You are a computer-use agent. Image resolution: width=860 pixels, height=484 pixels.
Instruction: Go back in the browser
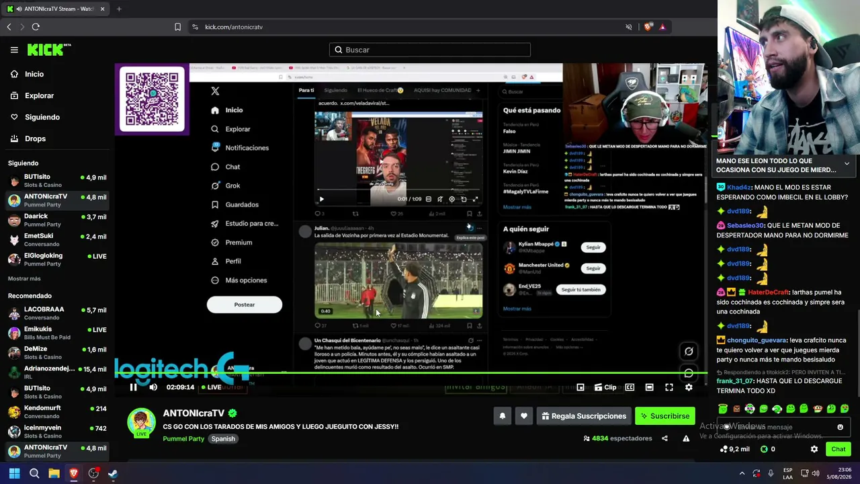pyautogui.click(x=9, y=27)
